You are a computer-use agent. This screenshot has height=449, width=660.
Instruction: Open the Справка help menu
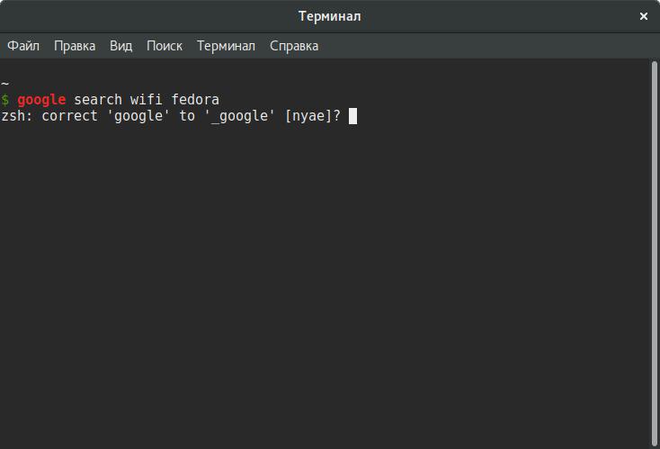pos(294,46)
